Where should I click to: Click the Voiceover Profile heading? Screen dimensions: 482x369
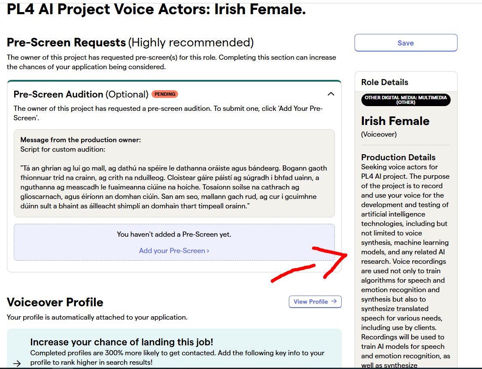coord(55,302)
